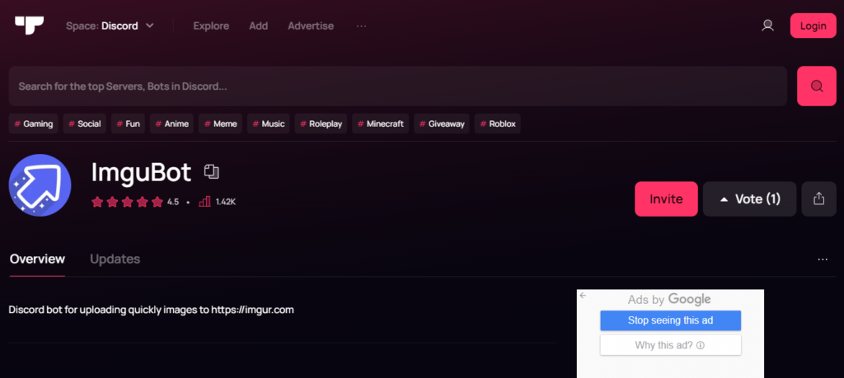Select the Social tag
This screenshot has height=378, width=844.
click(x=85, y=124)
